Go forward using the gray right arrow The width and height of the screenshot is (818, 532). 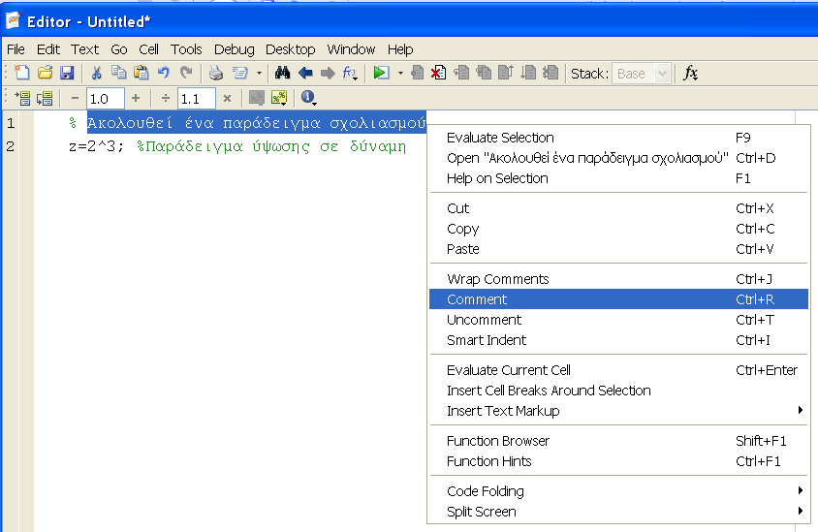coord(328,73)
